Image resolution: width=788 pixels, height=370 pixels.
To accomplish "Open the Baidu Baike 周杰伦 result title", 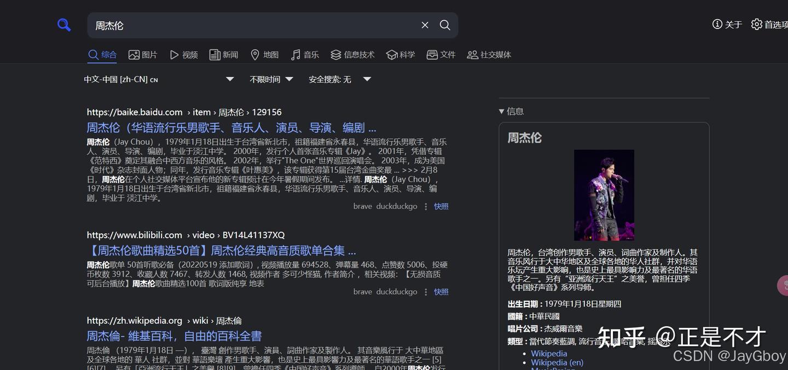I will pos(231,127).
